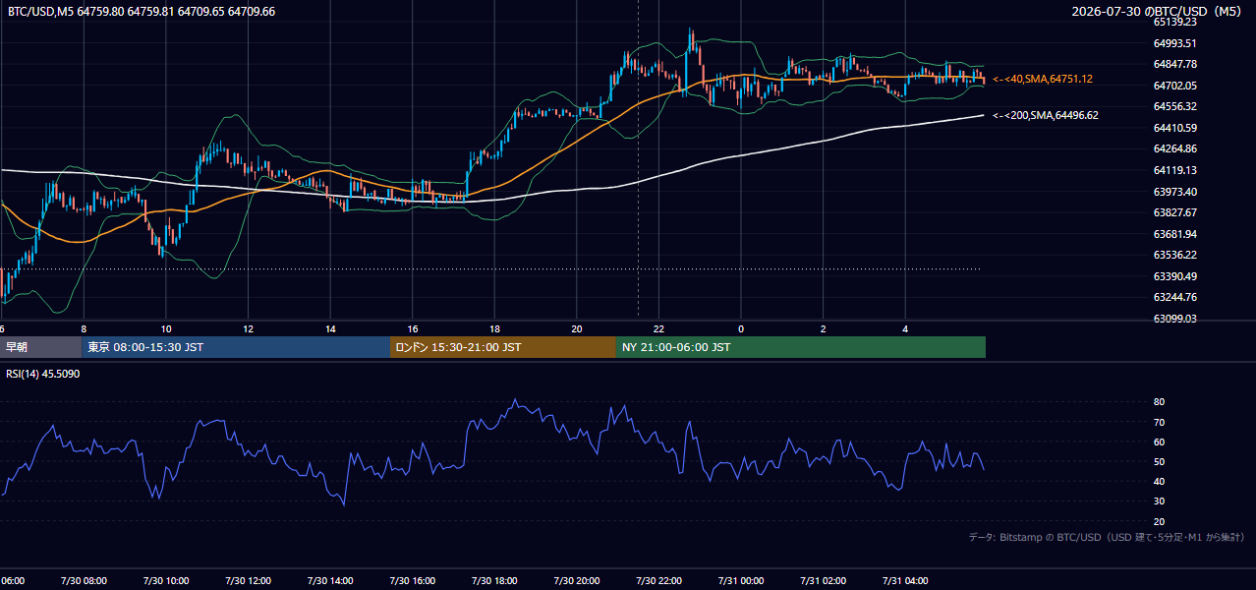Screen dimensions: 1256x590
Task: Click hour tick 20 under the price chart
Action: 576,328
